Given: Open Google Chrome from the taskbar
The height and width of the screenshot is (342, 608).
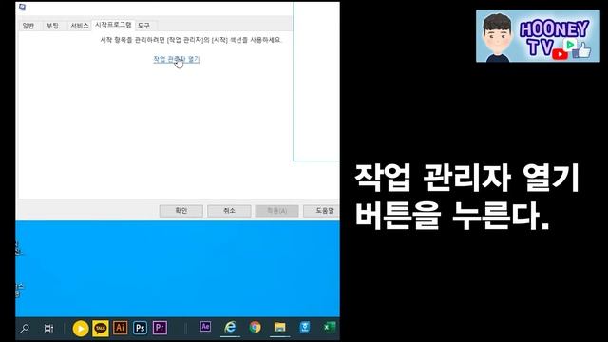Looking at the screenshot, I should 256,327.
